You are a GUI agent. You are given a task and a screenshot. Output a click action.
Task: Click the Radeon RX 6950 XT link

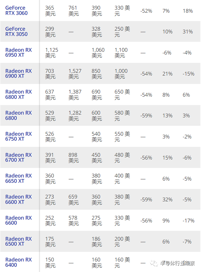(19, 52)
